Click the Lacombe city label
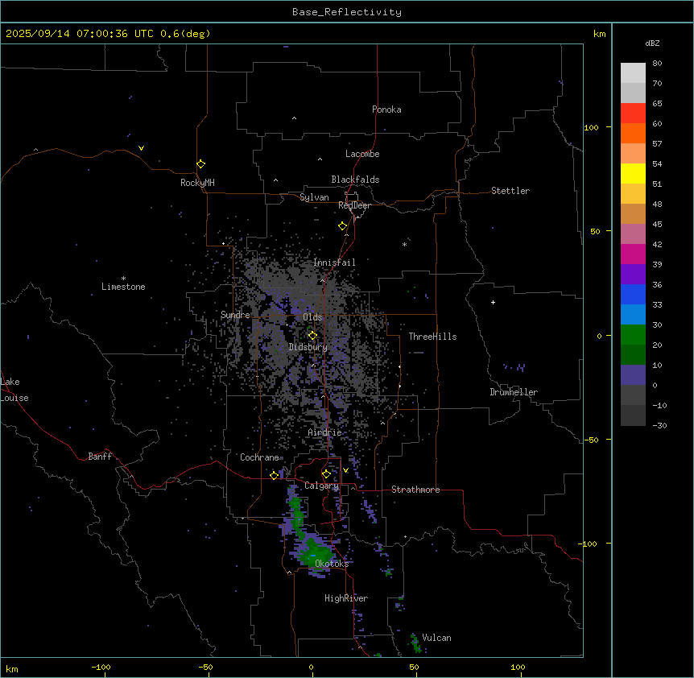The height and width of the screenshot is (678, 694). click(x=362, y=154)
